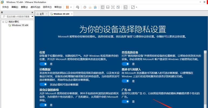
Task: Switch to the Windows 10 x64 tab
Action: 61,14
